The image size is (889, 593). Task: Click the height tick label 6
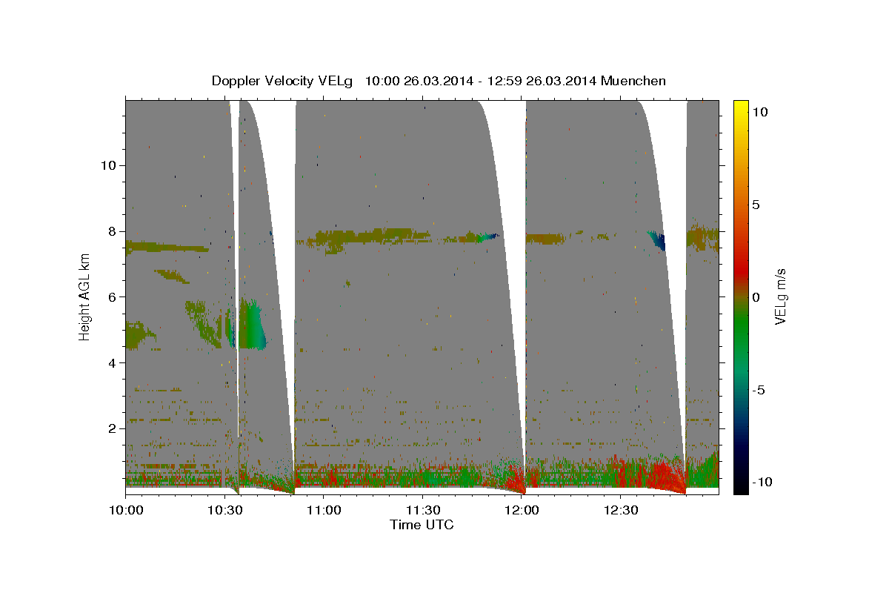113,296
